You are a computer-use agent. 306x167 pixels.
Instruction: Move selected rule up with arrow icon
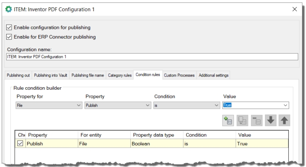point(284,121)
